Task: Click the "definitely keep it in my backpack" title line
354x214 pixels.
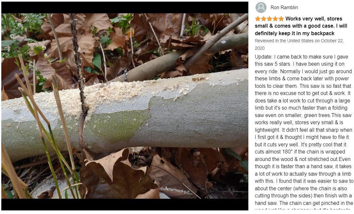Action: pos(295,33)
